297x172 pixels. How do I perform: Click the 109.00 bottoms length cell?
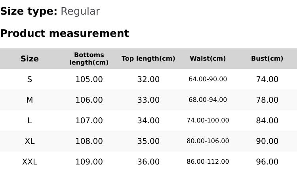tap(89, 162)
